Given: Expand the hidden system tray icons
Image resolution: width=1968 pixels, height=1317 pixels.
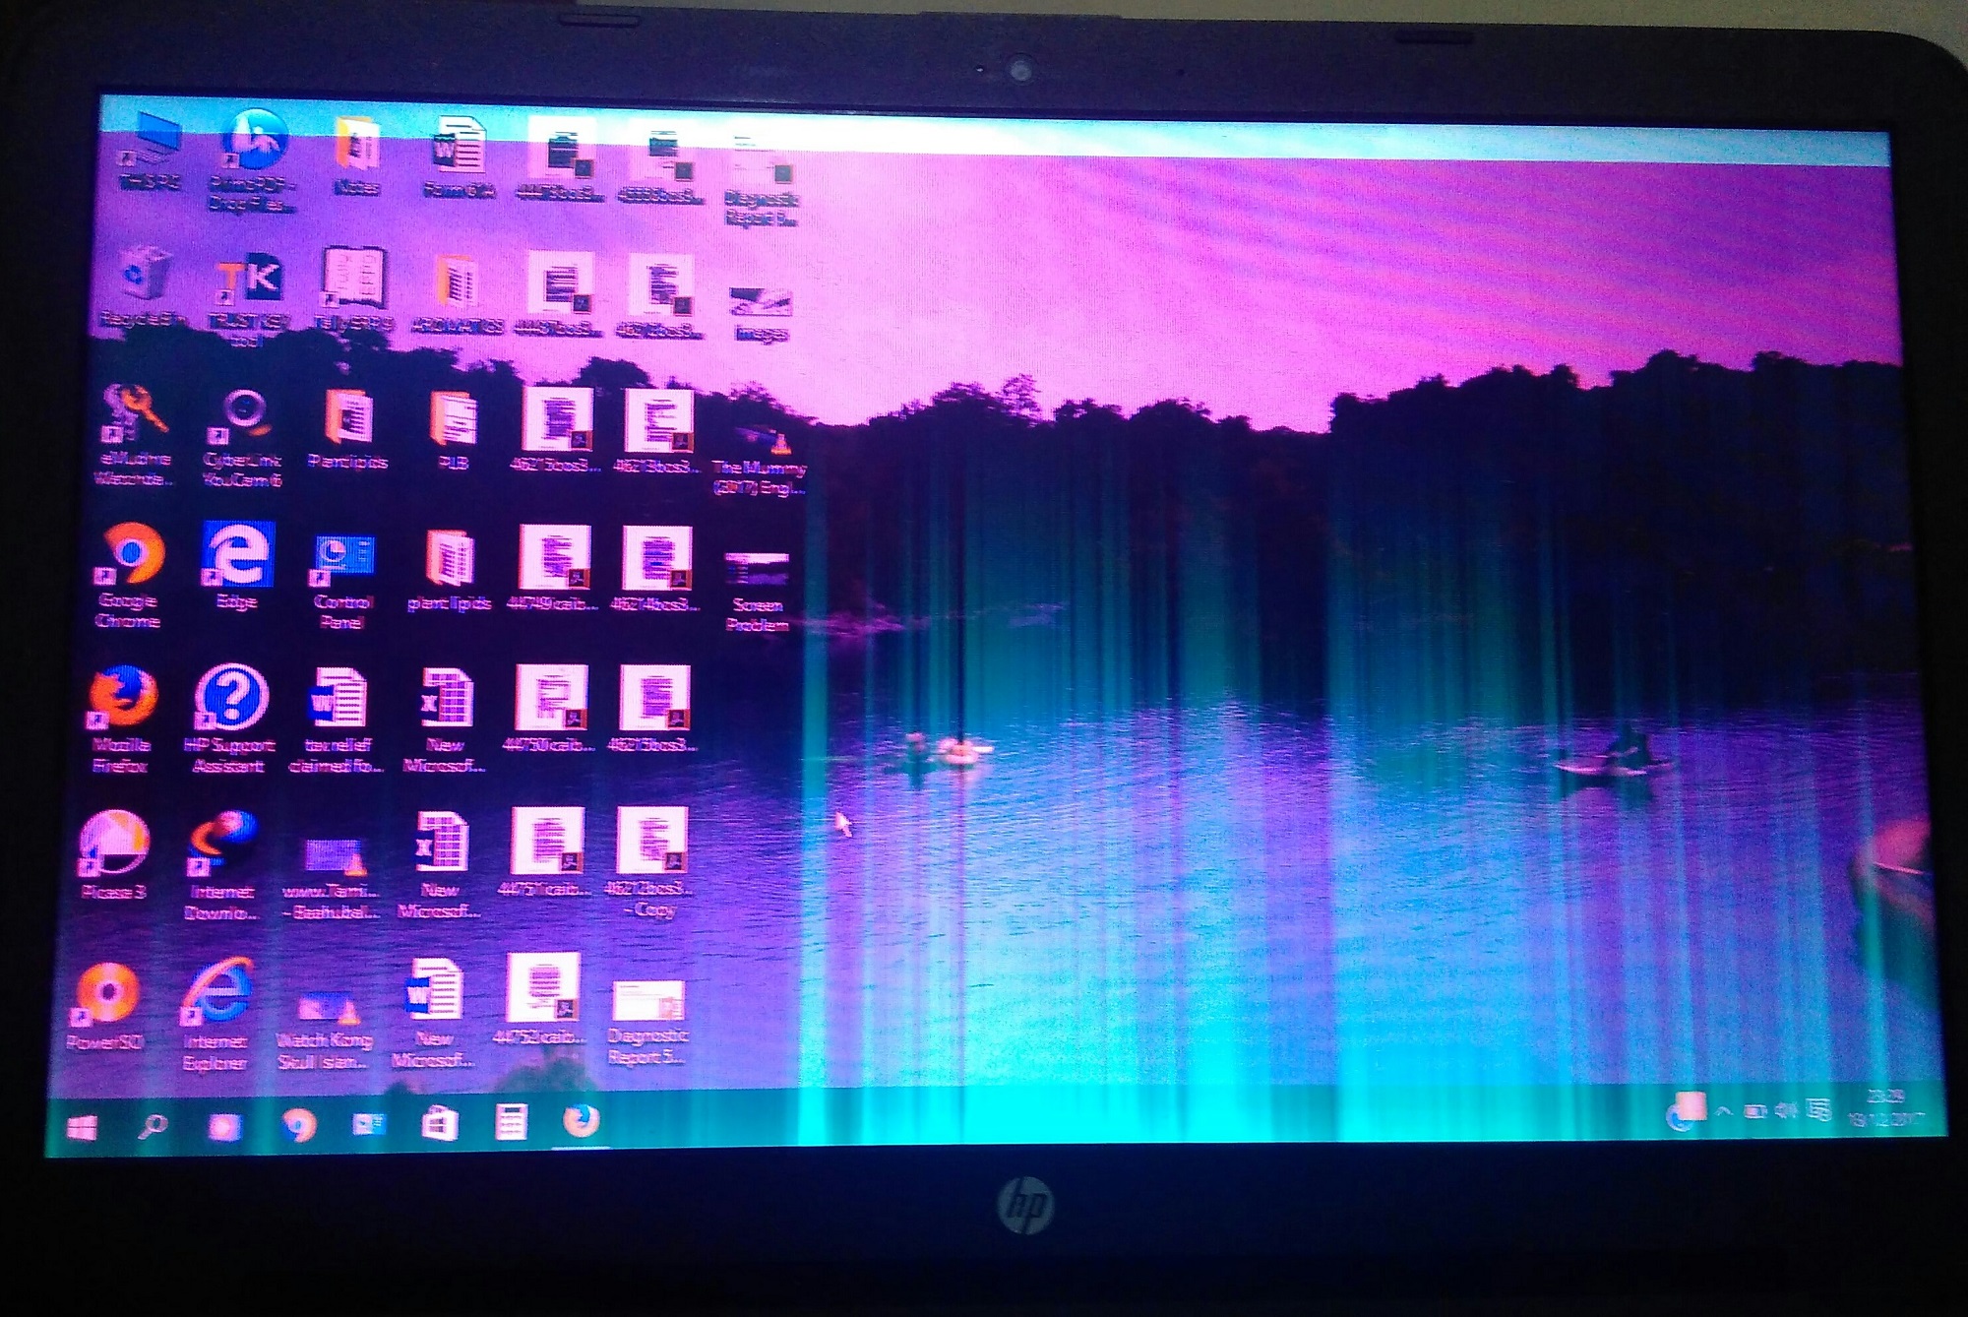Looking at the screenshot, I should tap(1724, 1111).
